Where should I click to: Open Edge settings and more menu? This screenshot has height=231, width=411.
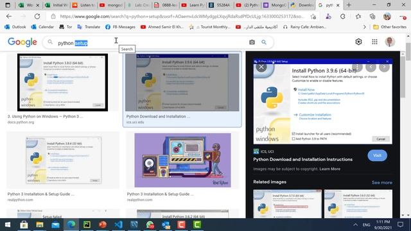[403, 17]
